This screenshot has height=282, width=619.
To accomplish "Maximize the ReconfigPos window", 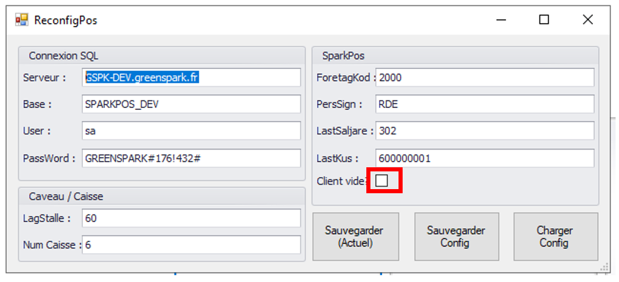I will pyautogui.click(x=544, y=20).
